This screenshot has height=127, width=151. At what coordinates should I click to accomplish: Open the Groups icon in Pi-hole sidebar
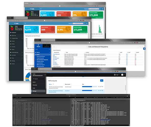[11, 41]
